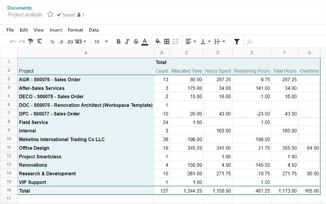Open the Insert menu
The height and width of the screenshot is (204, 326).
56,30
